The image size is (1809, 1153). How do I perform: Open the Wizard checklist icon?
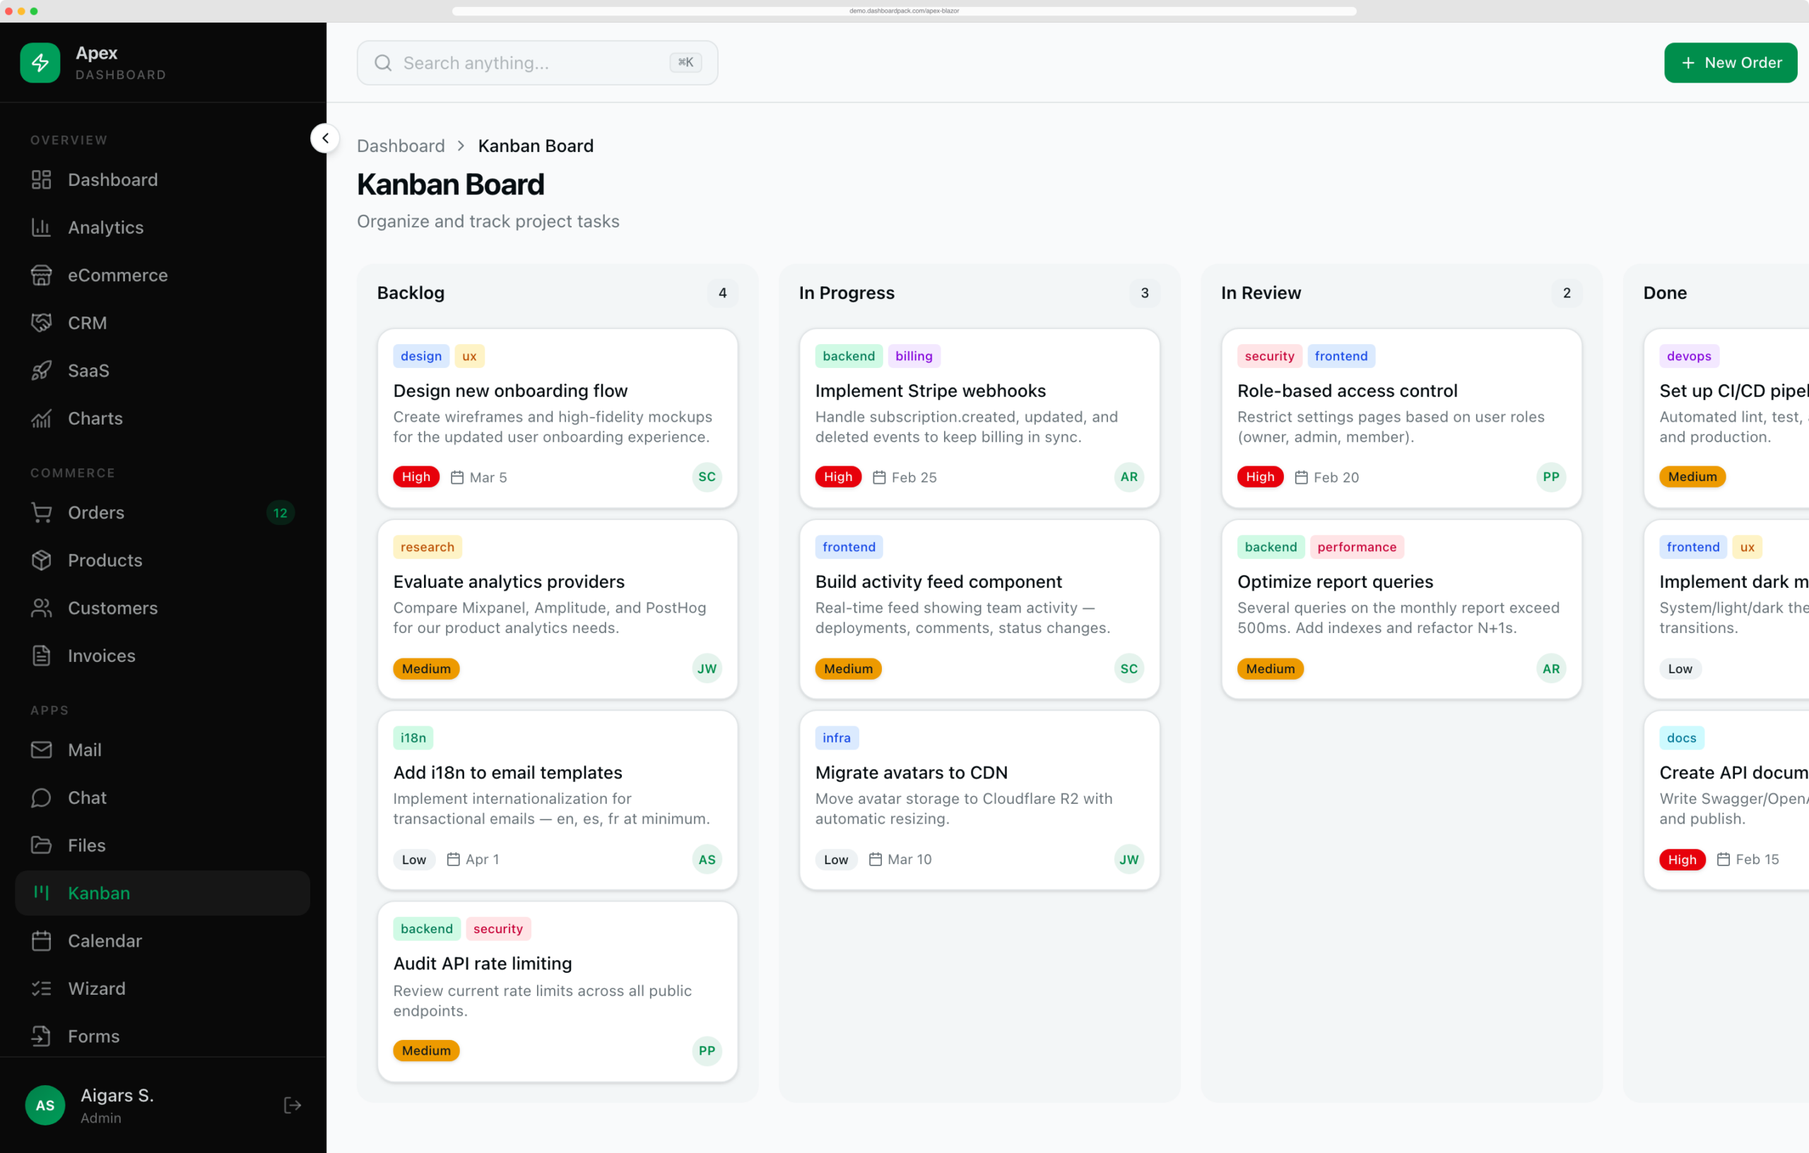41,988
